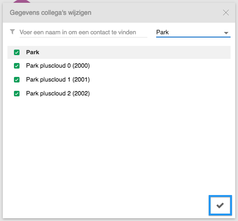Click the filter funnel icon
This screenshot has width=238, height=221.
13,32
